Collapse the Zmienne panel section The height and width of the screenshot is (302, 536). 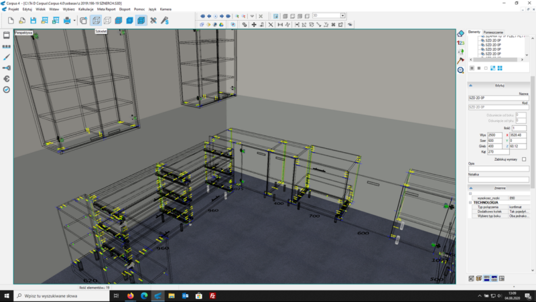point(470,188)
